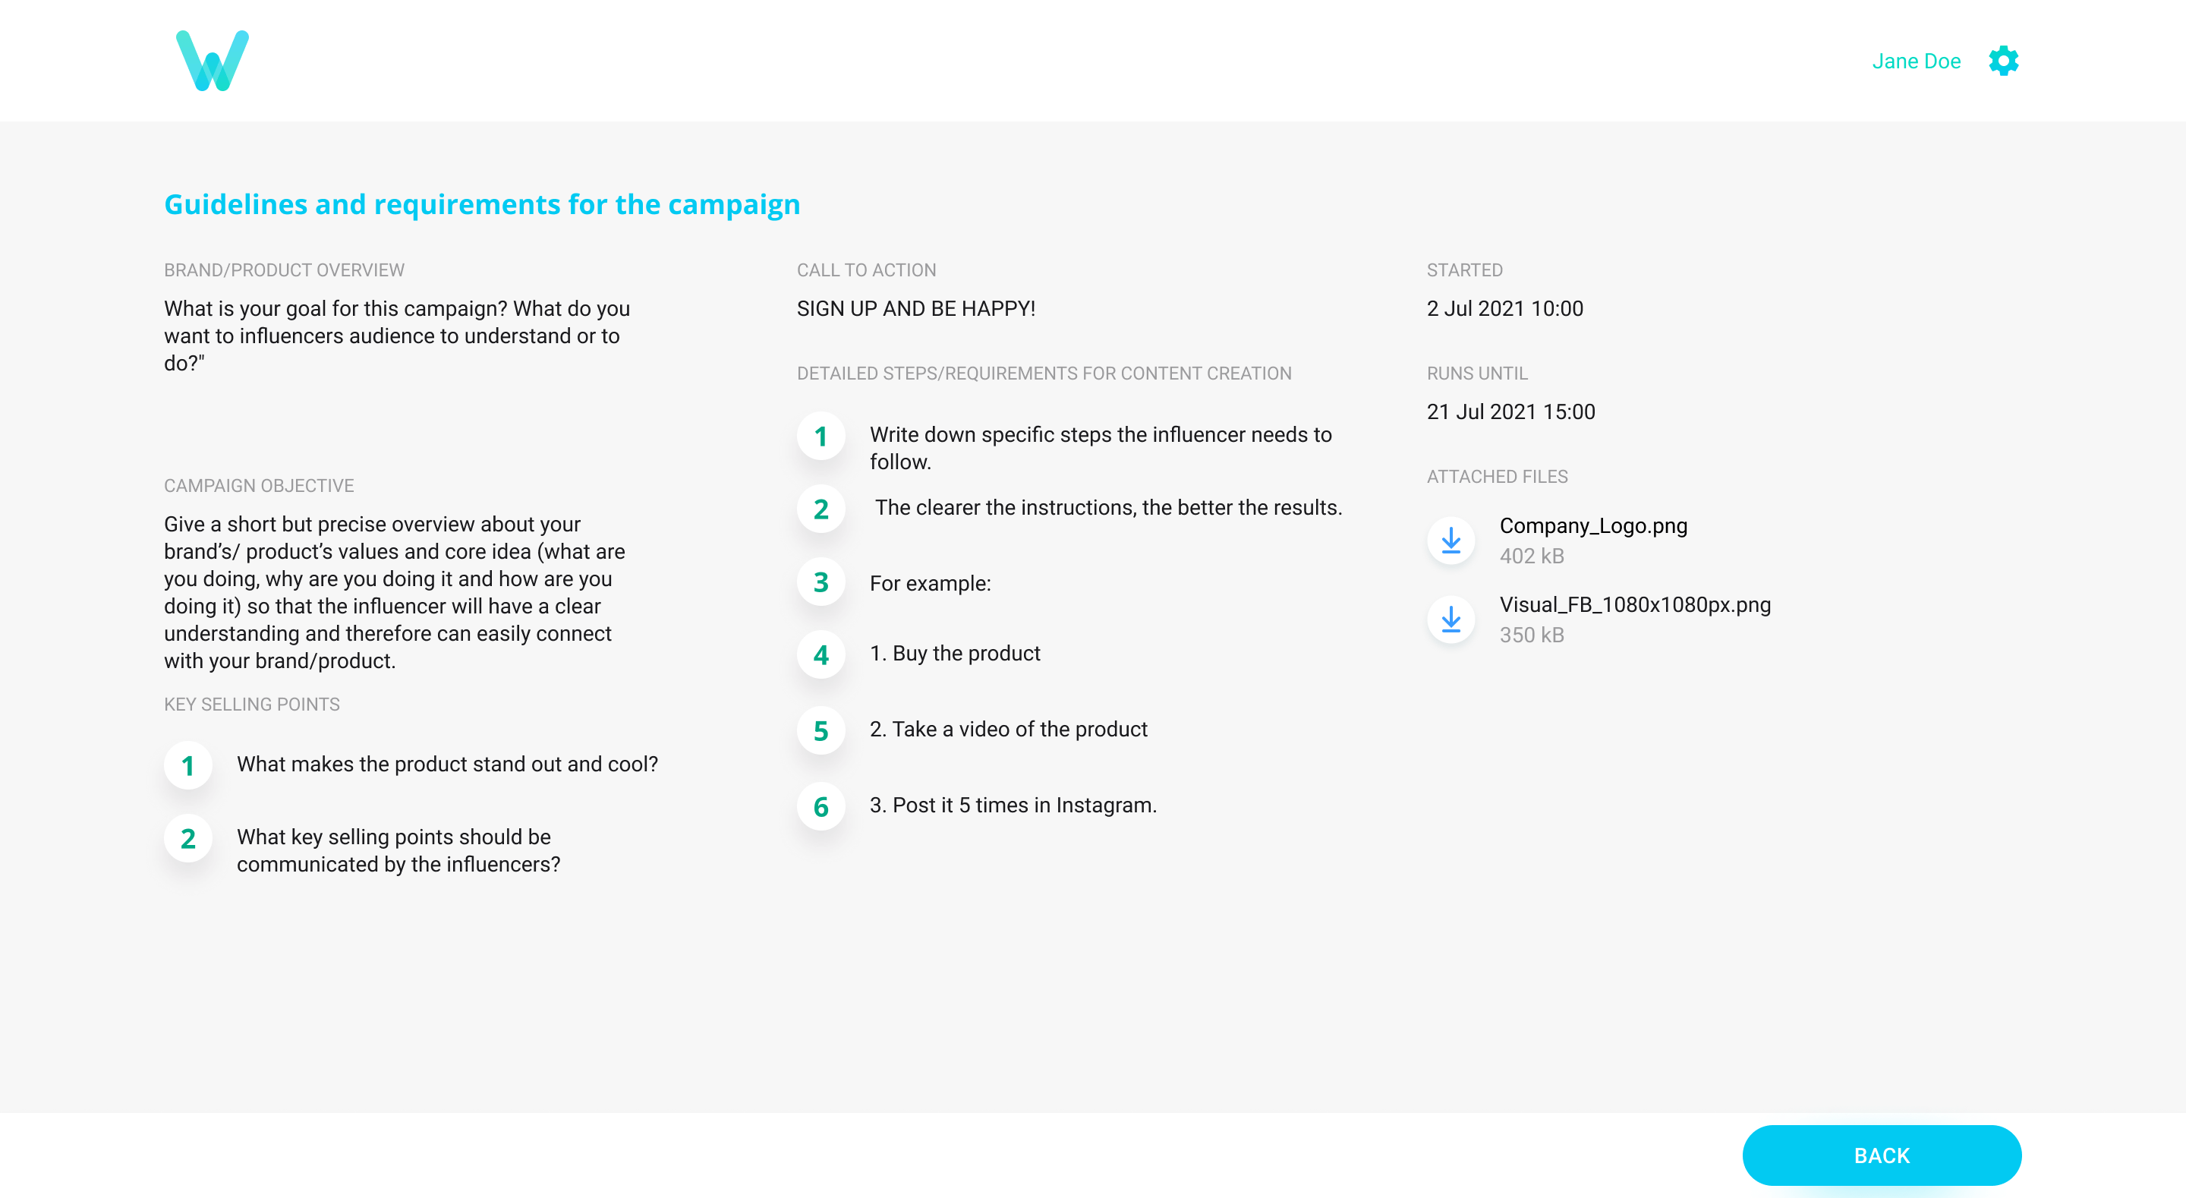Click step 5 badge beside Take a video
Viewport: 2186px width, 1198px height.
click(x=821, y=731)
